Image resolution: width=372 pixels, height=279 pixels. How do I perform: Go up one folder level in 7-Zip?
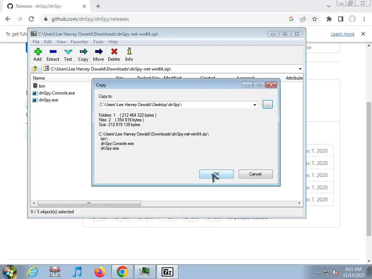tap(35, 69)
